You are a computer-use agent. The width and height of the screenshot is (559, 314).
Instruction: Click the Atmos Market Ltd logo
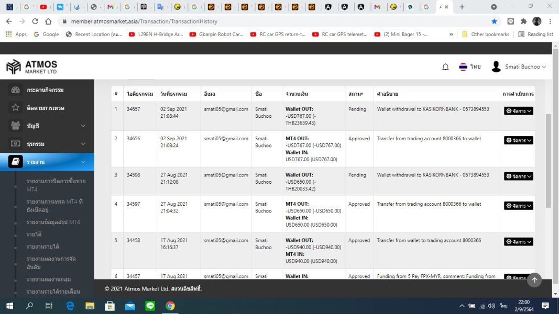[32, 66]
